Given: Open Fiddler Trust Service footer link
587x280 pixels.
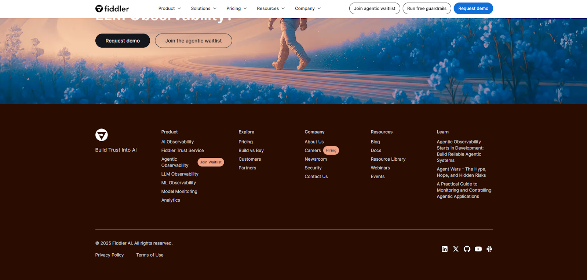Looking at the screenshot, I should click(182, 150).
